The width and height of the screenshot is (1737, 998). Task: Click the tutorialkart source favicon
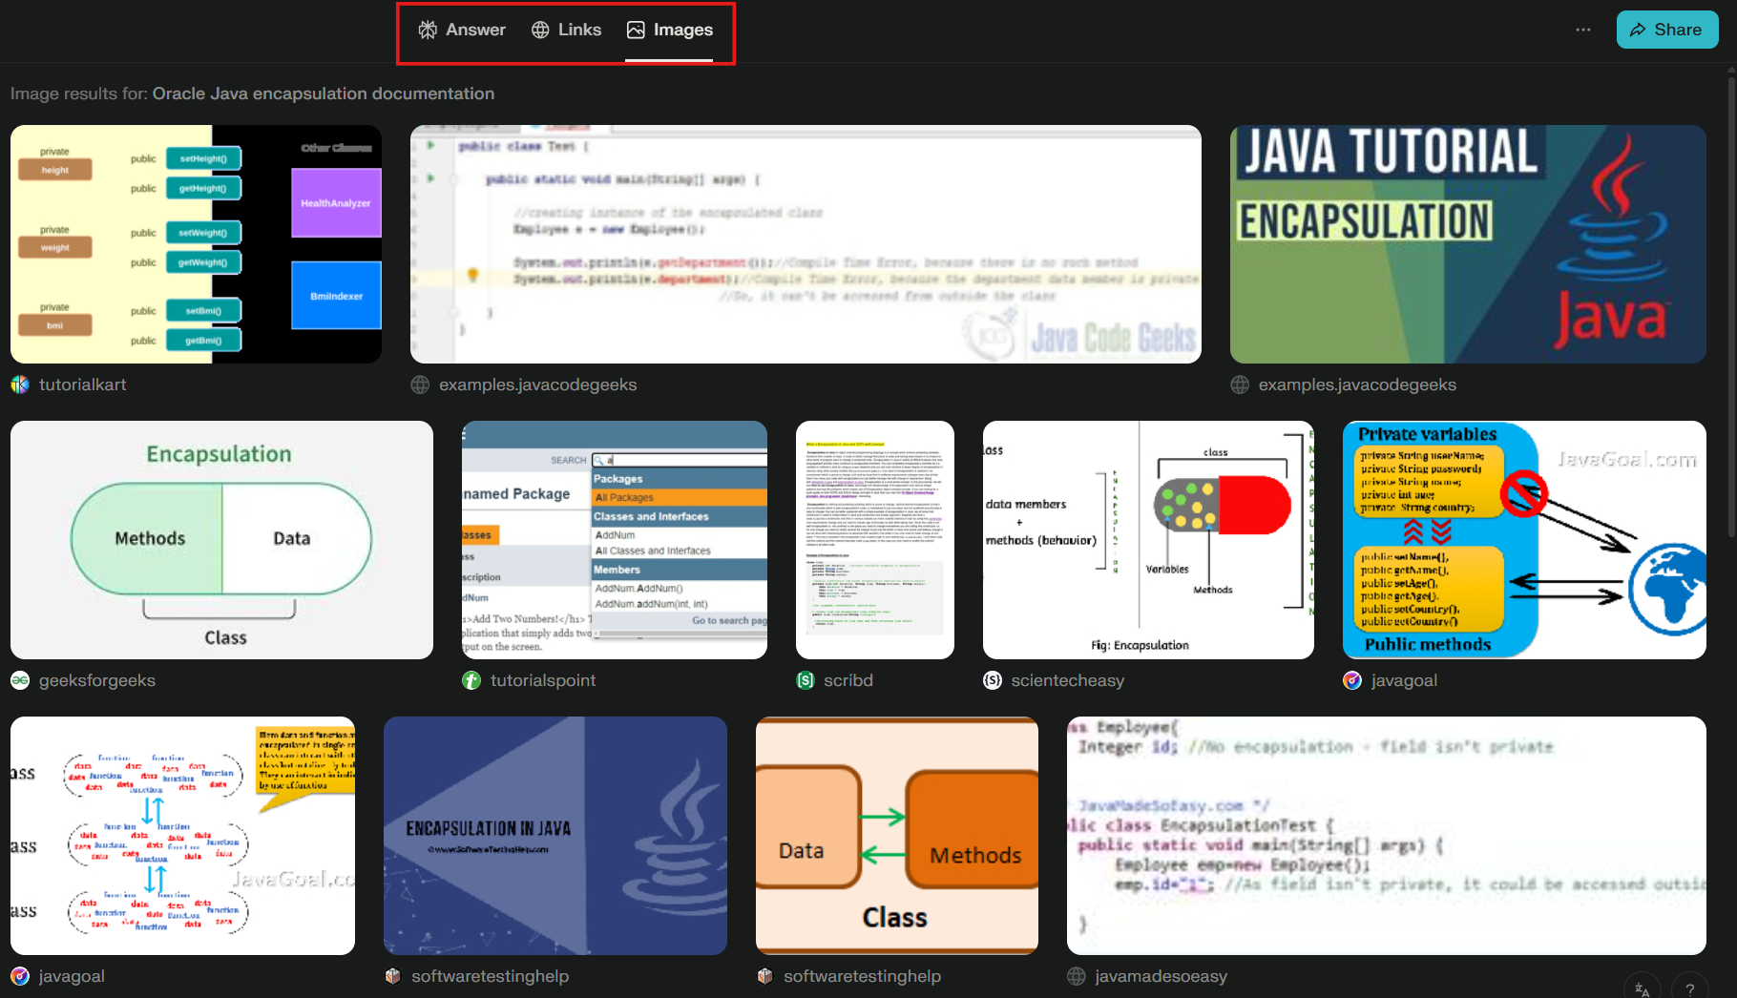(20, 385)
